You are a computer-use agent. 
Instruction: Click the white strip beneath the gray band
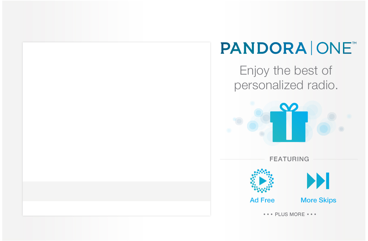click(116, 208)
